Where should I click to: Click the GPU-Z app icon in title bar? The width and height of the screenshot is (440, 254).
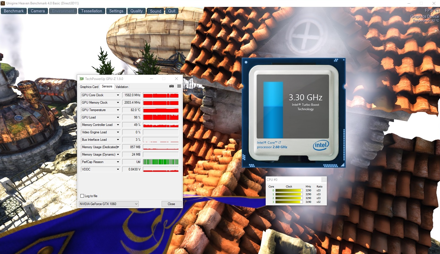[x=82, y=79]
